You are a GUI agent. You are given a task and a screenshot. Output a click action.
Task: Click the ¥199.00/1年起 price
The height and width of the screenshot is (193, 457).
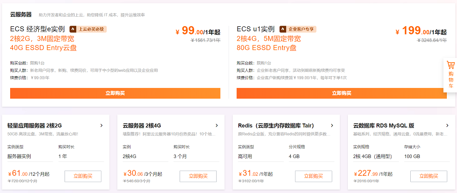[421, 31]
